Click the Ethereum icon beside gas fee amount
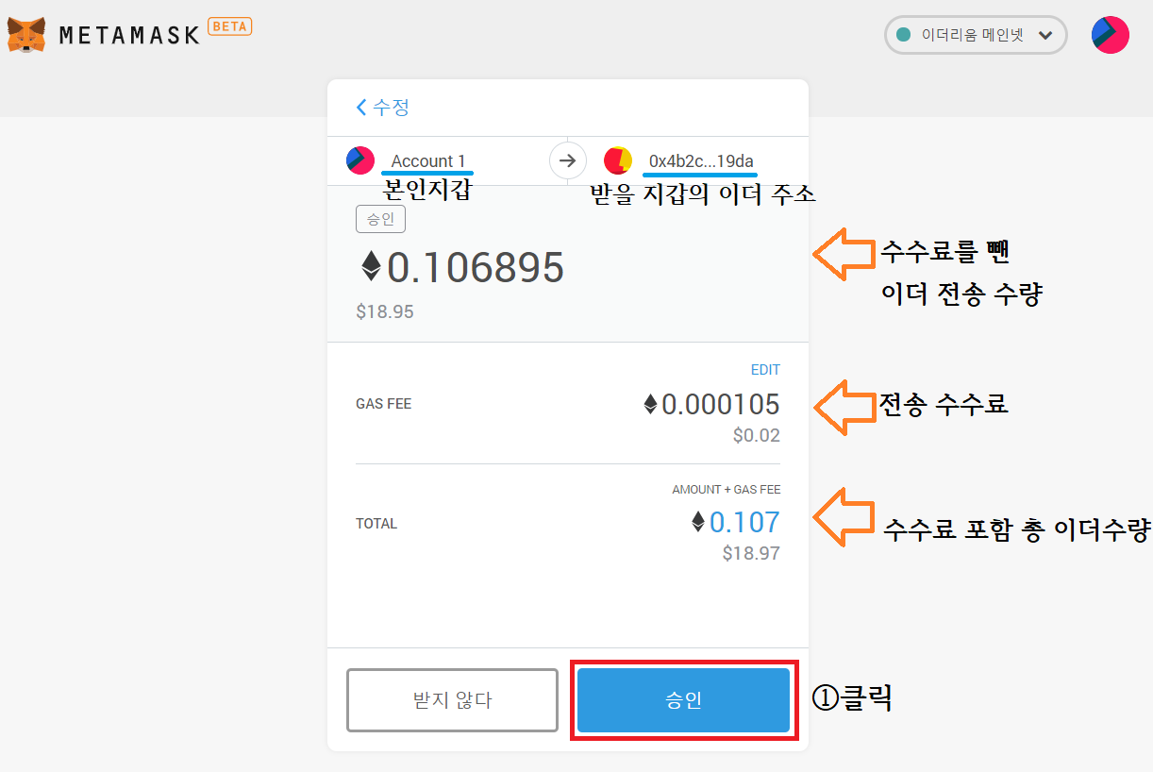1153x772 pixels. point(650,405)
